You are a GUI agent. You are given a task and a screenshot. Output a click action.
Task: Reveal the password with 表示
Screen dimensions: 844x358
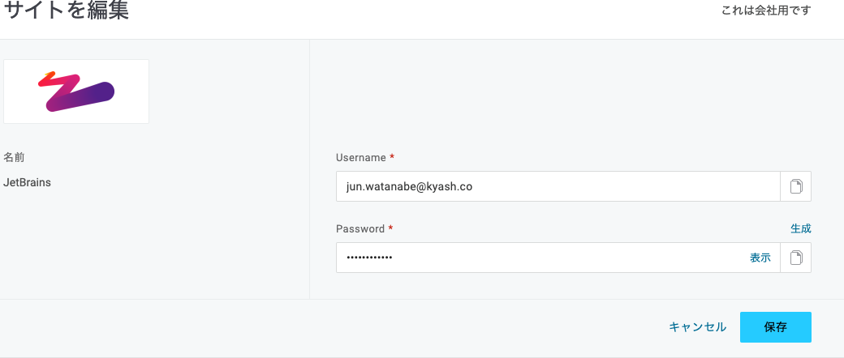760,258
